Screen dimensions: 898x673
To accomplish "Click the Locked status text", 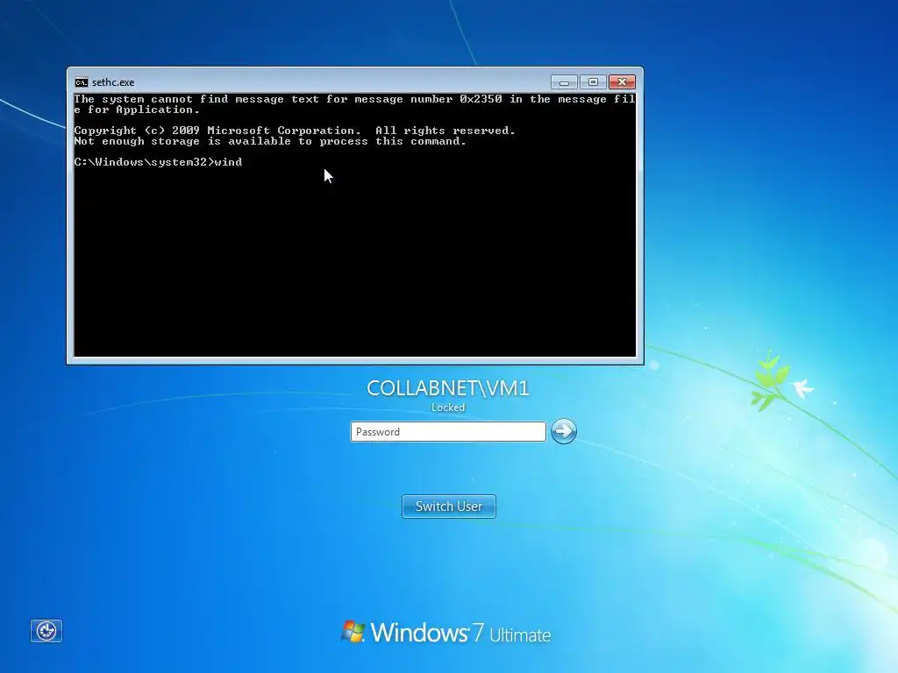I will pyautogui.click(x=448, y=407).
